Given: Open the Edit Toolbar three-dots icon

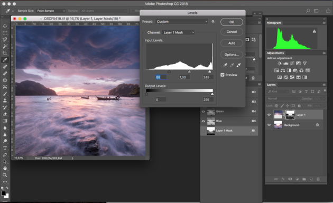Looking at the screenshot, I should click(5, 182).
